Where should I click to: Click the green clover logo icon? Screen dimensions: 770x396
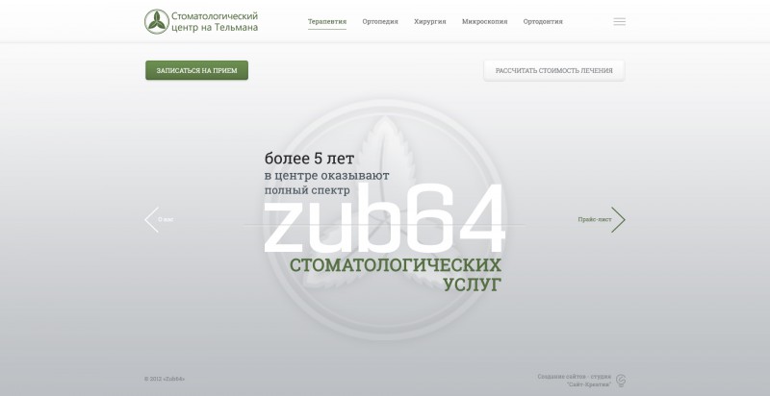[x=157, y=21]
